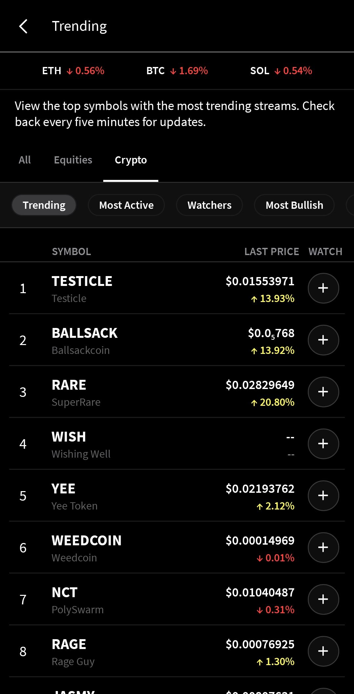Select the Most Active filter chip
The width and height of the screenshot is (354, 694).
pyautogui.click(x=126, y=205)
